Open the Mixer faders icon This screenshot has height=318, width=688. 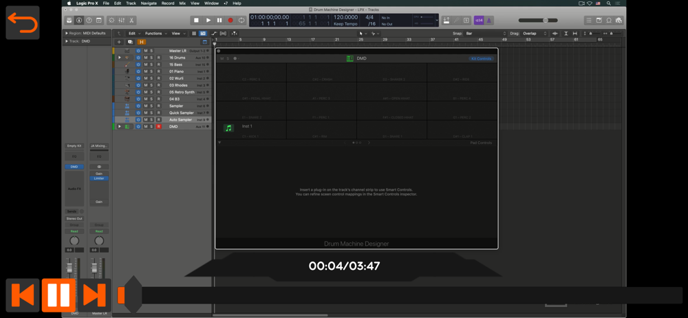pos(122,20)
